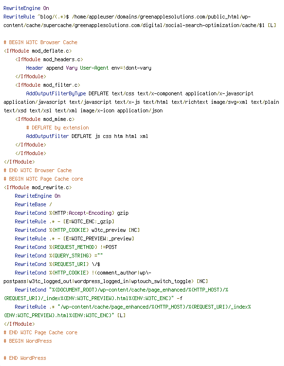Click the '<IfModule mod_deflate.c>' opening tag
This screenshot has width=284, height=366.
(37, 51)
